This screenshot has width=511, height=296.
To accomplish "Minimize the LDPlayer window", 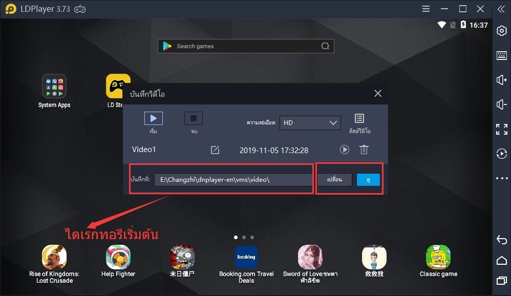I will 444,9.
